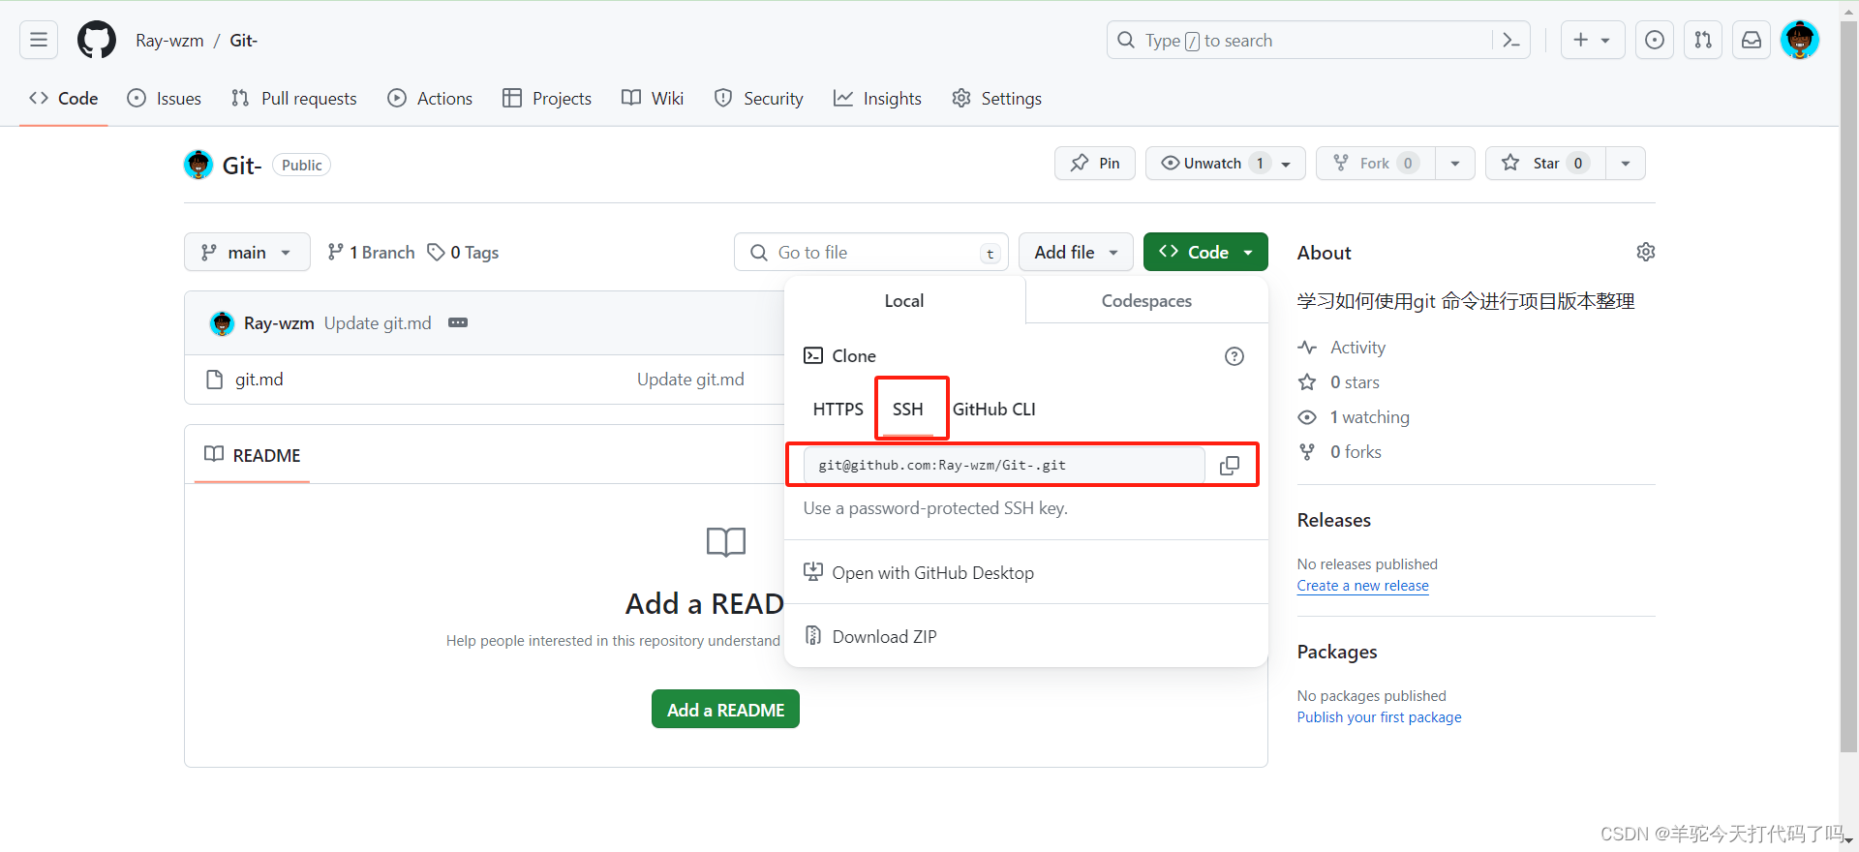Select the Code tab

[64, 98]
